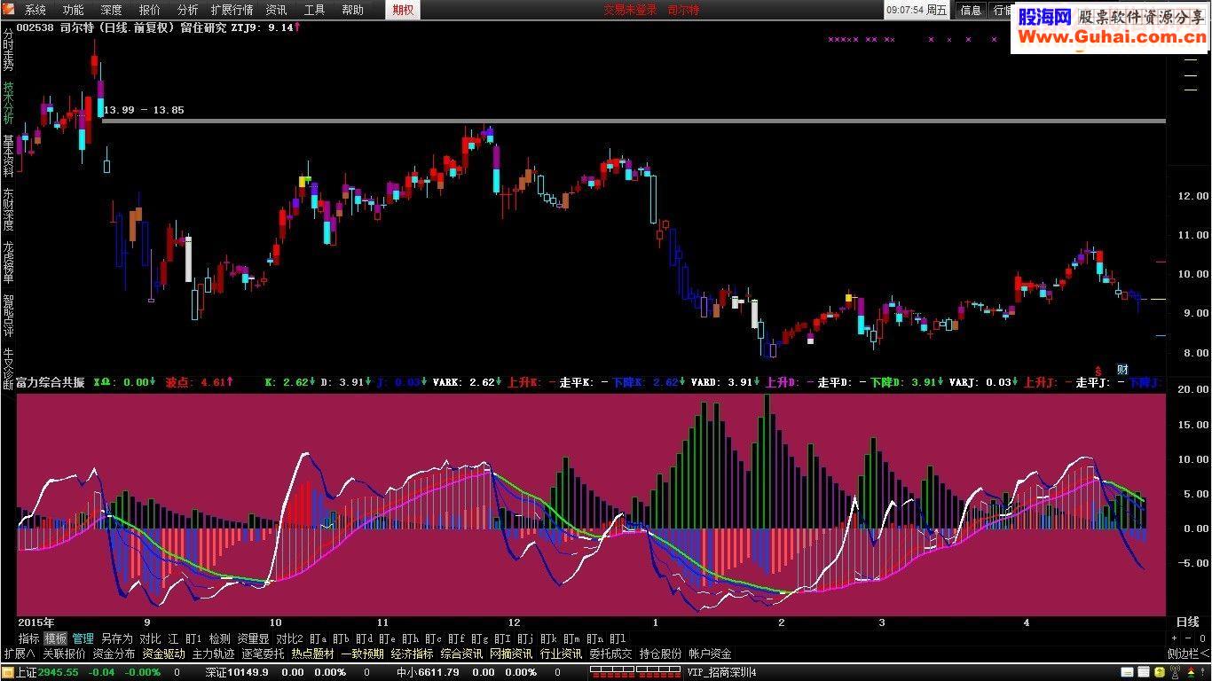Click the 交易未登录 login link
Viewport: 1212px width, 681px height.
tap(631, 10)
